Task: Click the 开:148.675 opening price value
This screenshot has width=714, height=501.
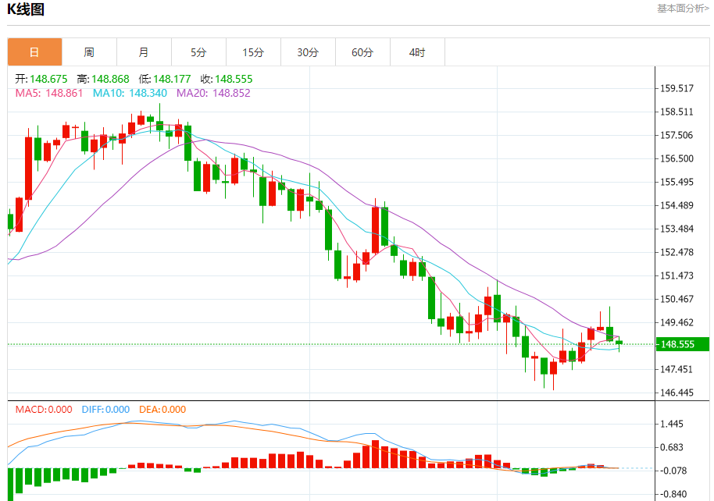Action: (x=41, y=79)
